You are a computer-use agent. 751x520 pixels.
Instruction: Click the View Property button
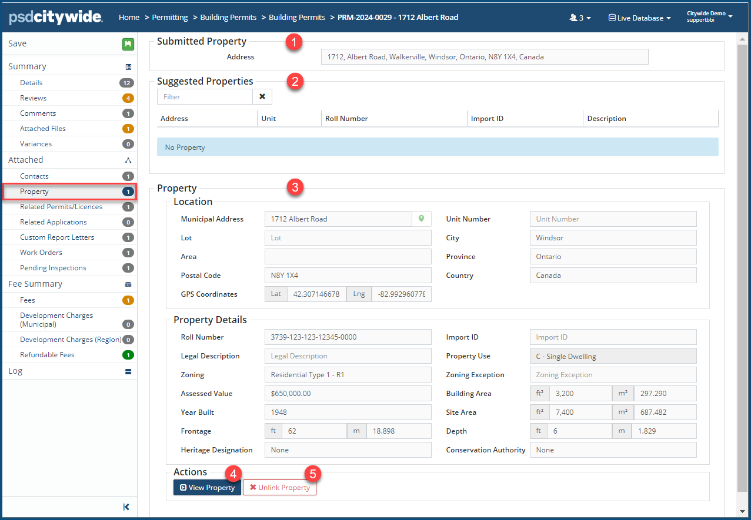point(207,488)
